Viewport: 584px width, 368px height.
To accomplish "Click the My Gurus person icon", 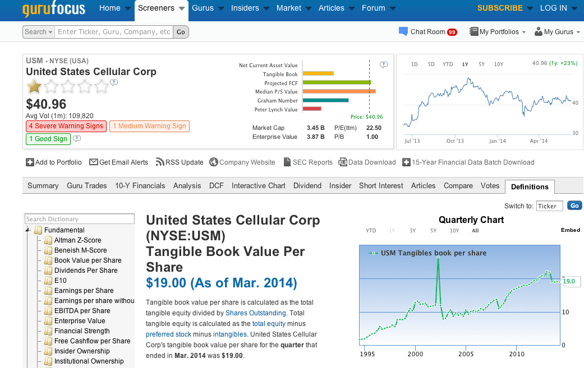I will (x=538, y=31).
